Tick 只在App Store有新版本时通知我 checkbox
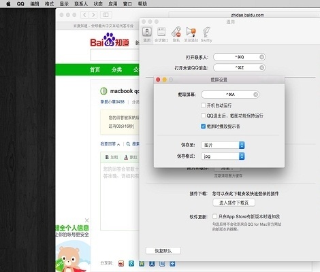Image resolution: width=320 pixels, height=272 pixels. pos(214,216)
